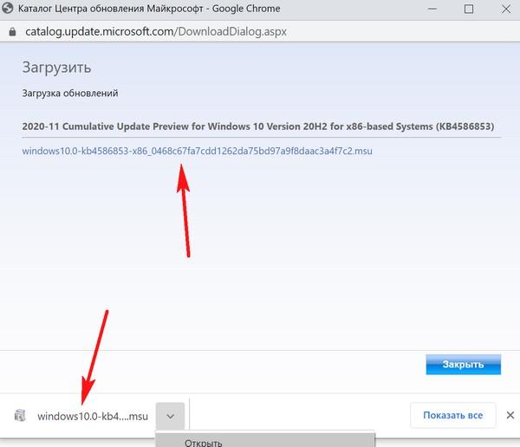Click the globe icon in the title bar

click(7, 9)
